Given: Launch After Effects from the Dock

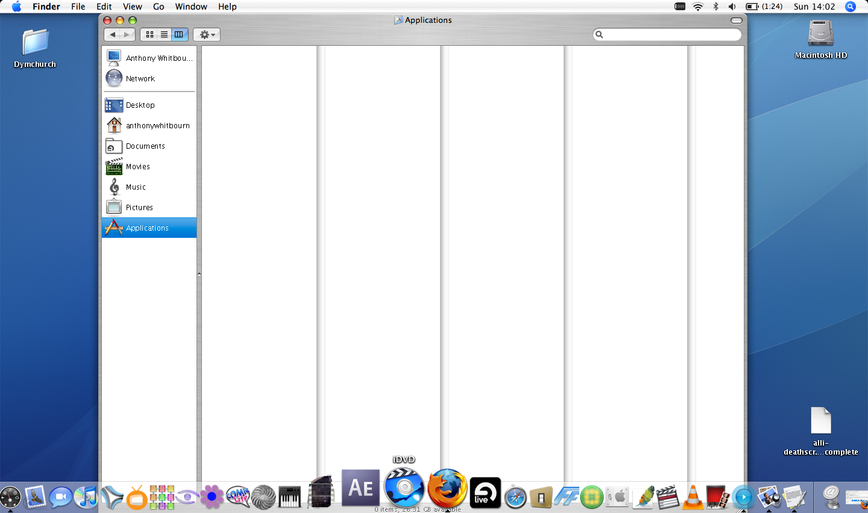Looking at the screenshot, I should click(x=360, y=488).
